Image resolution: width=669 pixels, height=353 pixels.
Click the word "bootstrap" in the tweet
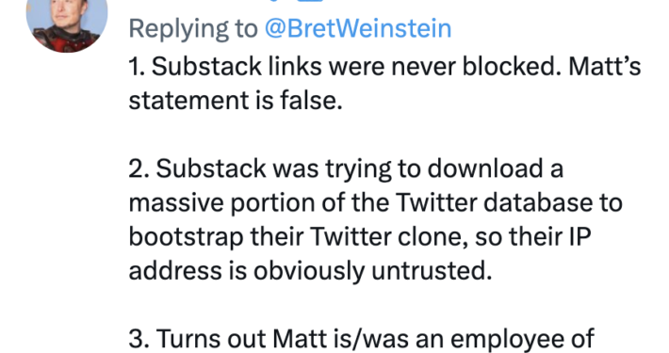coord(186,237)
